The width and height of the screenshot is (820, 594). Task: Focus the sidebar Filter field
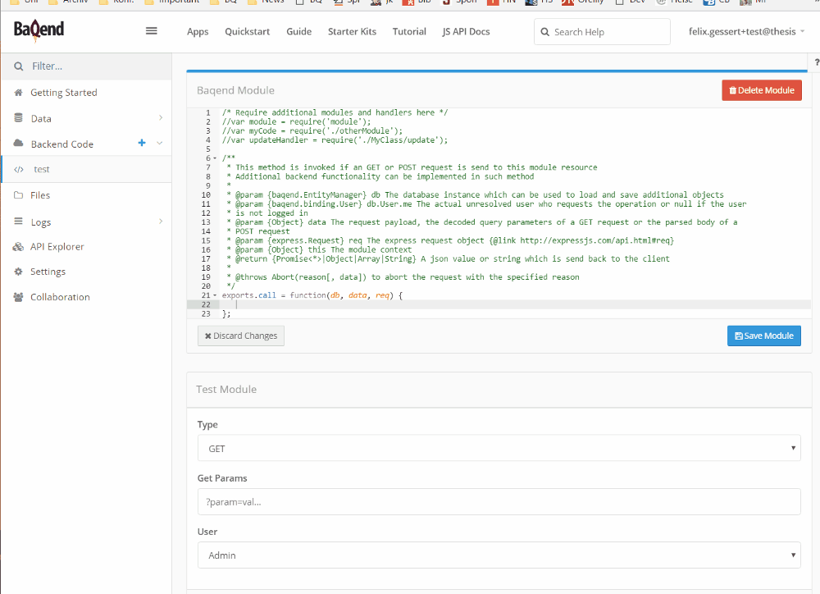(x=86, y=66)
